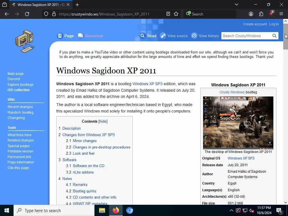The height and width of the screenshot is (216, 288).
Task: Click the Firefox Search box
Action: [210, 14]
